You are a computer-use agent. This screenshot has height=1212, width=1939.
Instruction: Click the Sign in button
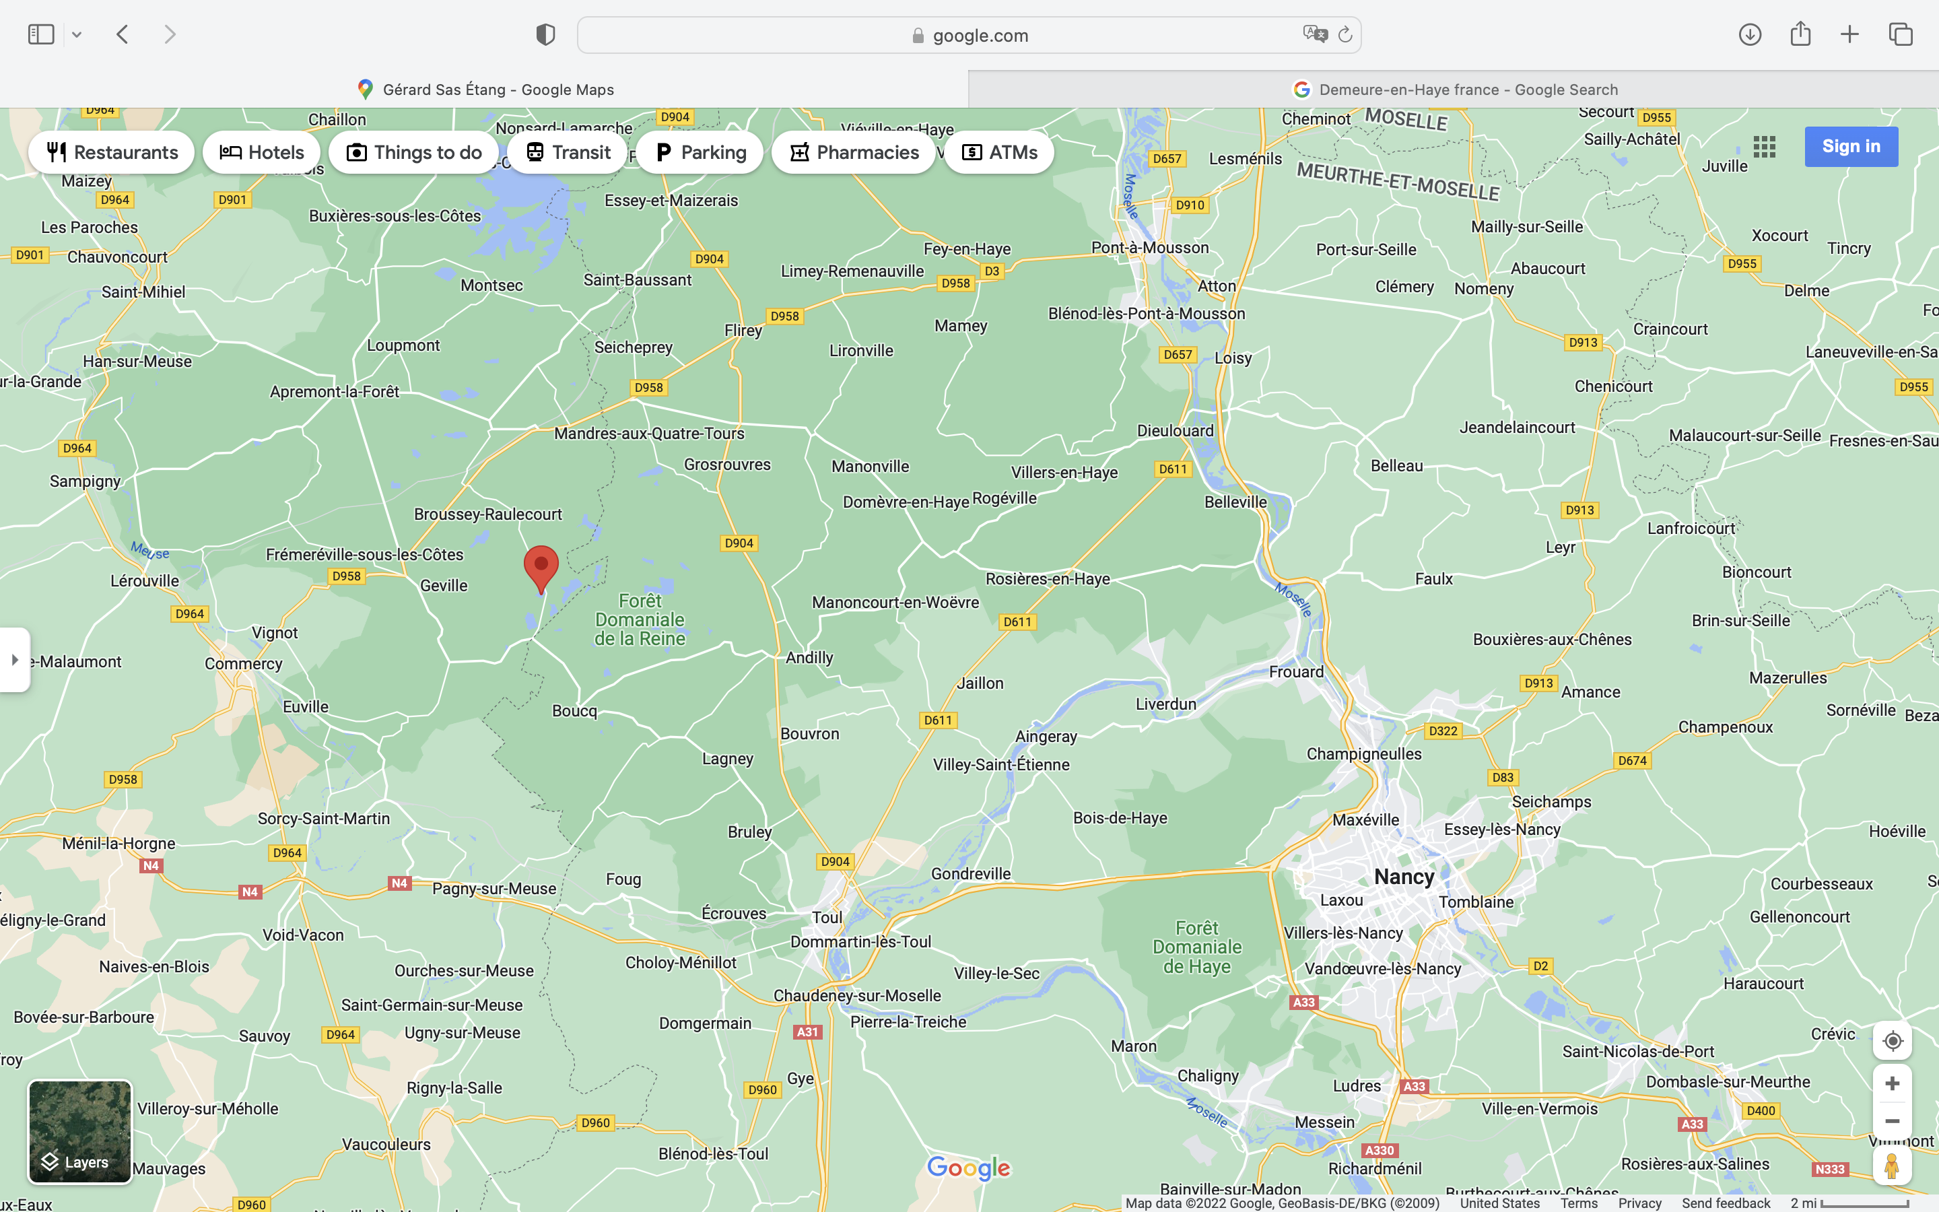tap(1850, 147)
